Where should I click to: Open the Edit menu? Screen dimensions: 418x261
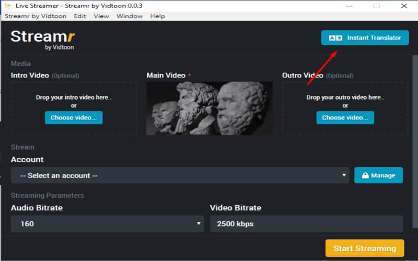pyautogui.click(x=80, y=16)
